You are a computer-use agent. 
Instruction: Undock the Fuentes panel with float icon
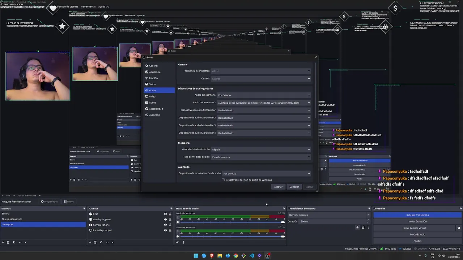171,208
